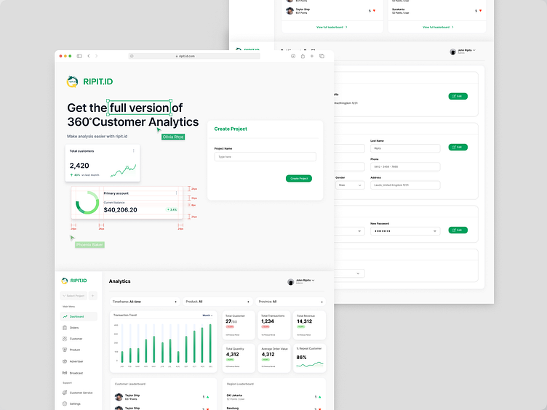Click the browser share icon

pos(303,56)
